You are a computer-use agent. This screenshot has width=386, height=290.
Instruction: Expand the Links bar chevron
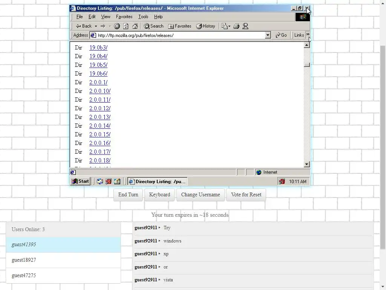pyautogui.click(x=308, y=34)
